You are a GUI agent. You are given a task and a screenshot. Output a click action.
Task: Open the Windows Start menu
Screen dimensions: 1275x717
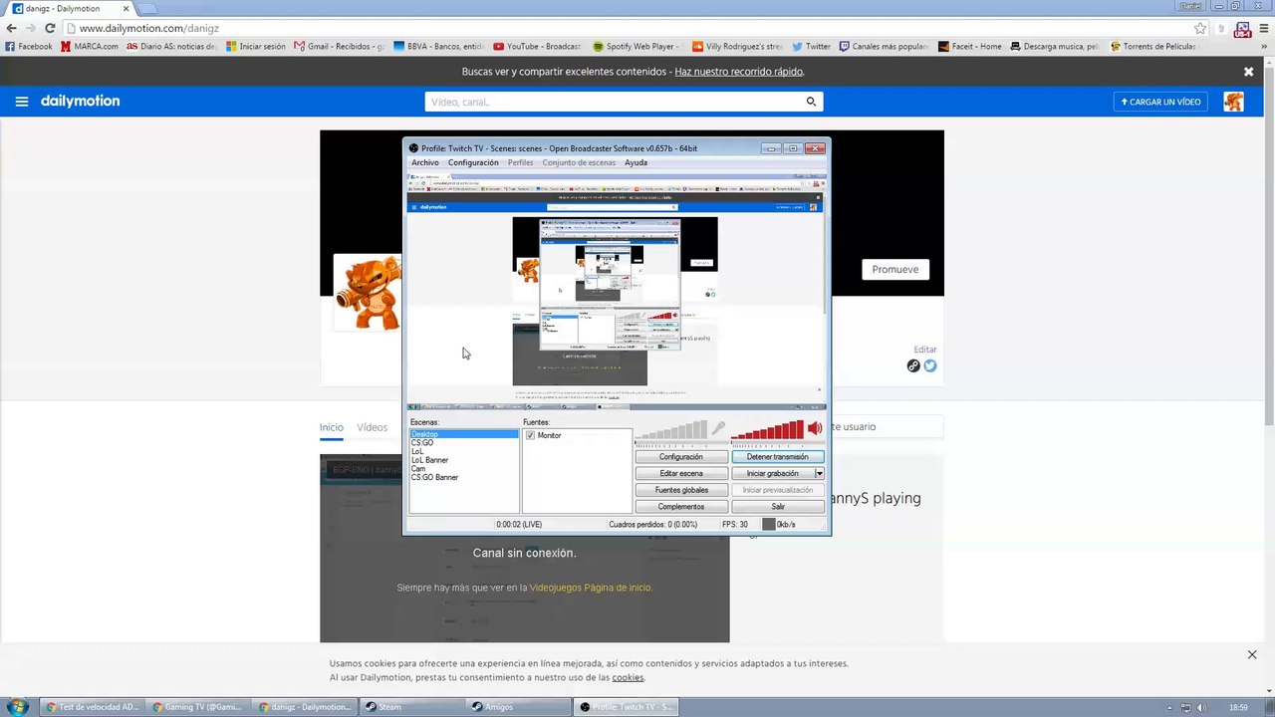(x=17, y=707)
